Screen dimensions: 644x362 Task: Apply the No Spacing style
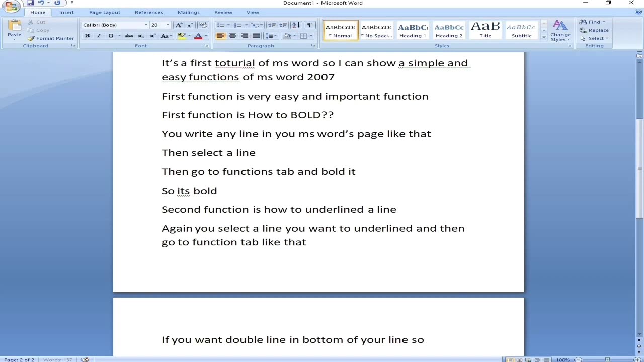[x=377, y=30]
